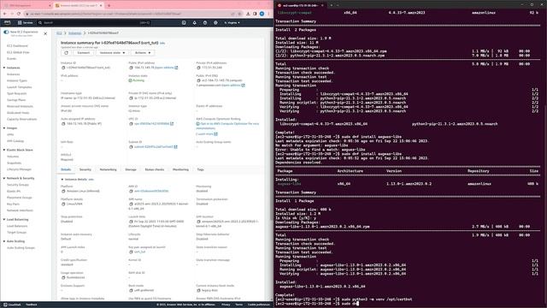The height and width of the screenshot is (308, 547).
Task: Click the Connect button
Action: point(84,53)
